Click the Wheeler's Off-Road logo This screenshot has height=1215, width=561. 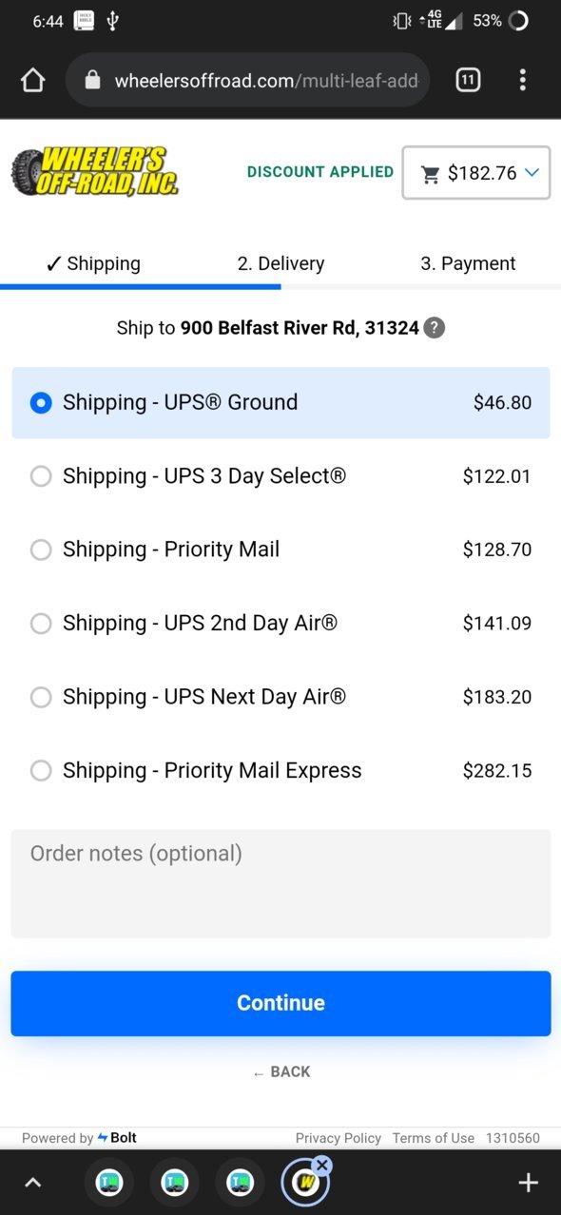tap(94, 171)
